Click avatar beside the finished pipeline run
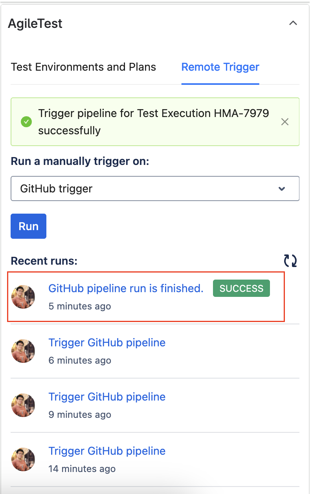Image resolution: width=312 pixels, height=494 pixels. [24, 297]
